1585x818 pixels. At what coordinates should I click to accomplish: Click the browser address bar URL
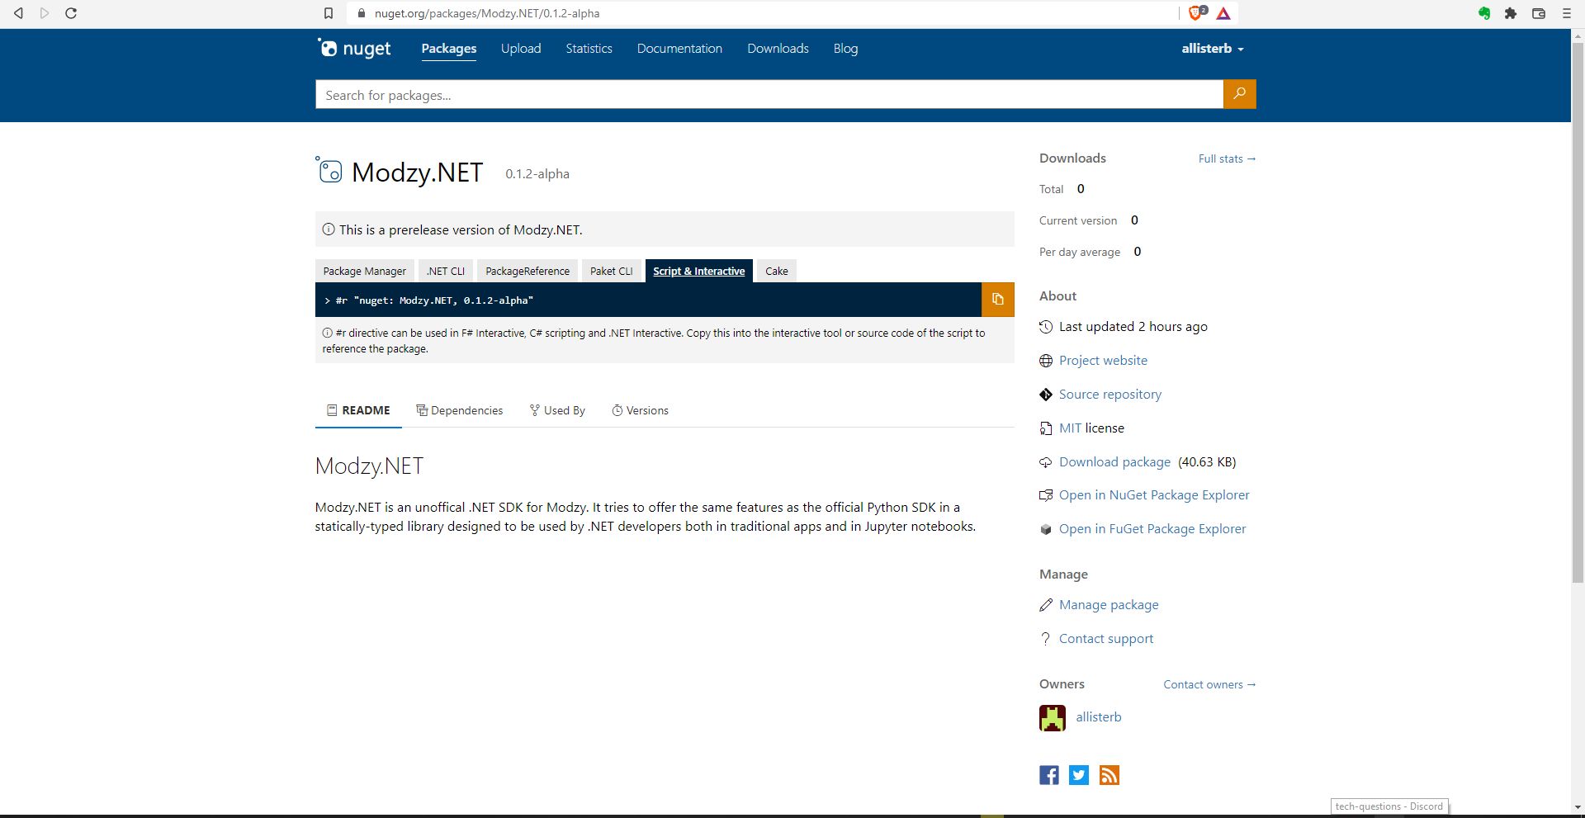click(487, 13)
